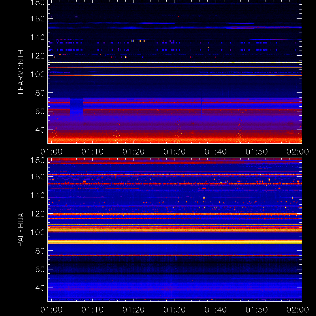Viewport: 316px width, 316px height.
Task: Click the 60 tick label on Palehua axis
Action: click(x=40, y=269)
